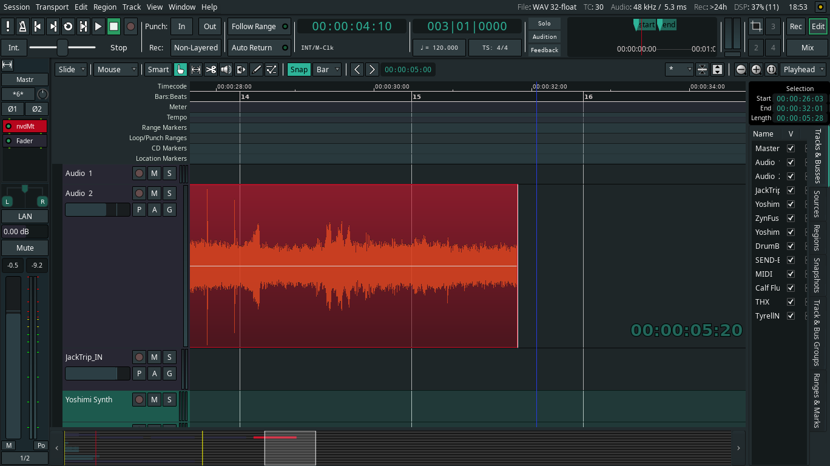Select the Cut tool scissors icon
Image resolution: width=830 pixels, height=466 pixels.
(211, 69)
